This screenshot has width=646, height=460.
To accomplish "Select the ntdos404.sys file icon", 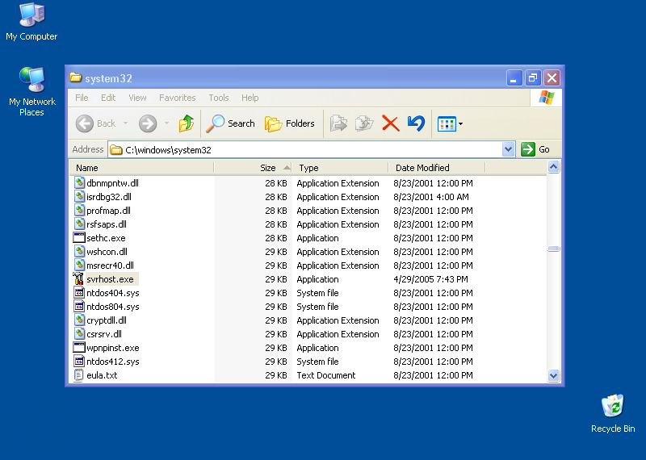I will (x=79, y=293).
